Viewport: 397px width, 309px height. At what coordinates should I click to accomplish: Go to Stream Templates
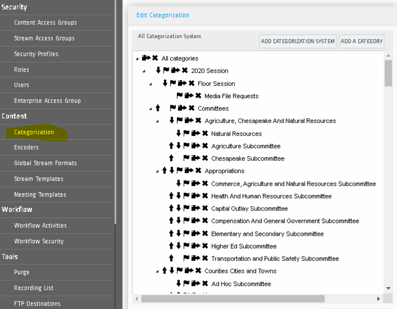39,179
